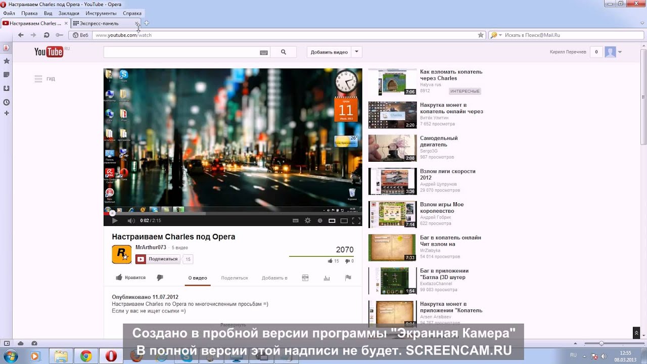
Task: Open the Файл menu
Action: point(9,13)
